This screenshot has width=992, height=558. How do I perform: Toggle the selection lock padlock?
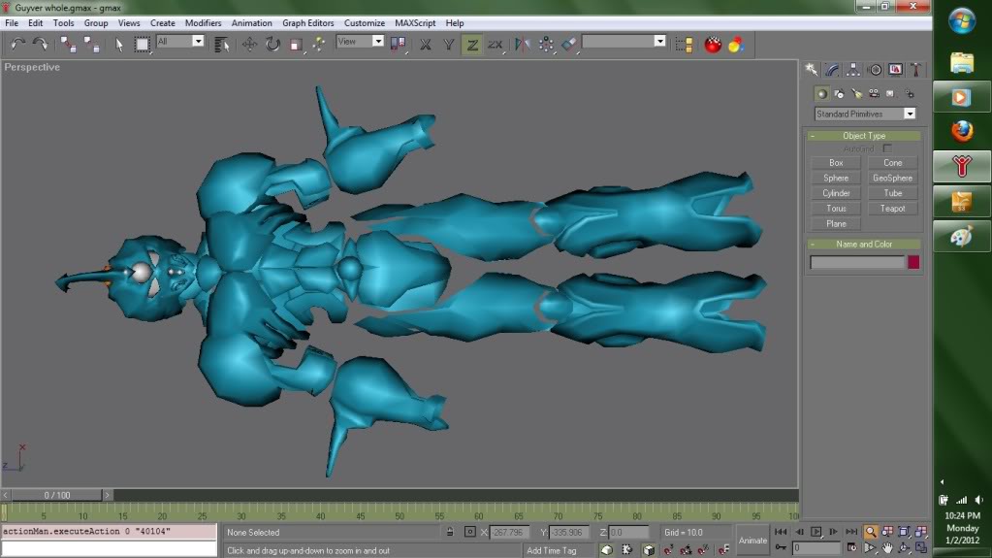pos(450,532)
